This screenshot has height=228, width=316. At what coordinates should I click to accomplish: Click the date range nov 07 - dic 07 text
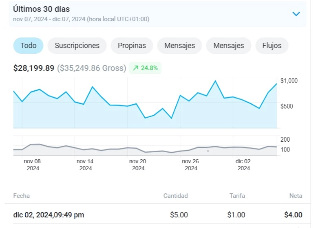click(x=81, y=19)
